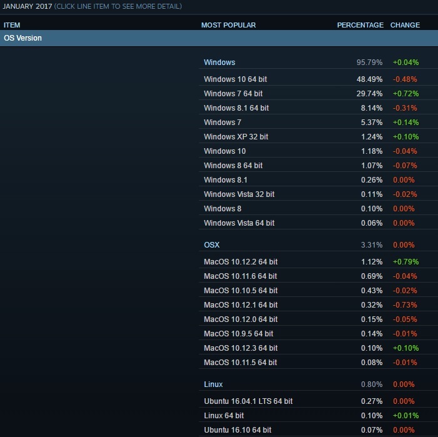The height and width of the screenshot is (437, 438).
Task: Select the MacOS 10.11.5 64 bit row
Action: point(318,363)
